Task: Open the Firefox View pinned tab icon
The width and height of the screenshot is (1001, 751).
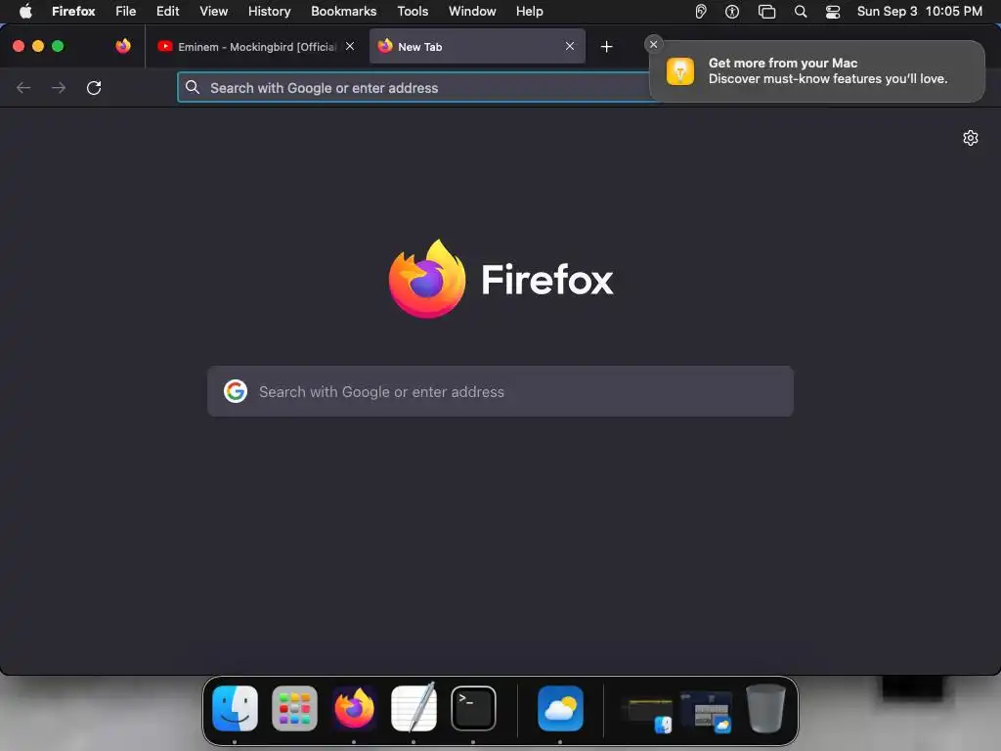Action: [123, 46]
